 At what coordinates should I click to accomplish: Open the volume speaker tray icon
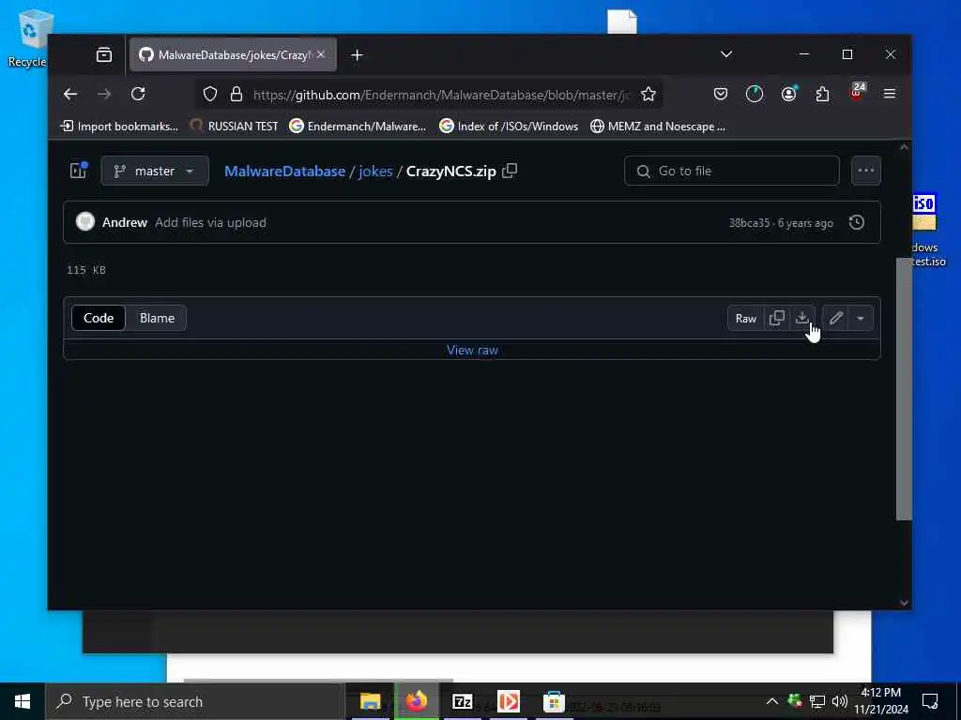(840, 701)
